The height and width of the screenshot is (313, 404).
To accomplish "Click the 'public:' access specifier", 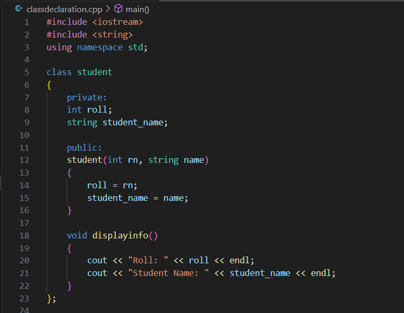I will (x=84, y=148).
